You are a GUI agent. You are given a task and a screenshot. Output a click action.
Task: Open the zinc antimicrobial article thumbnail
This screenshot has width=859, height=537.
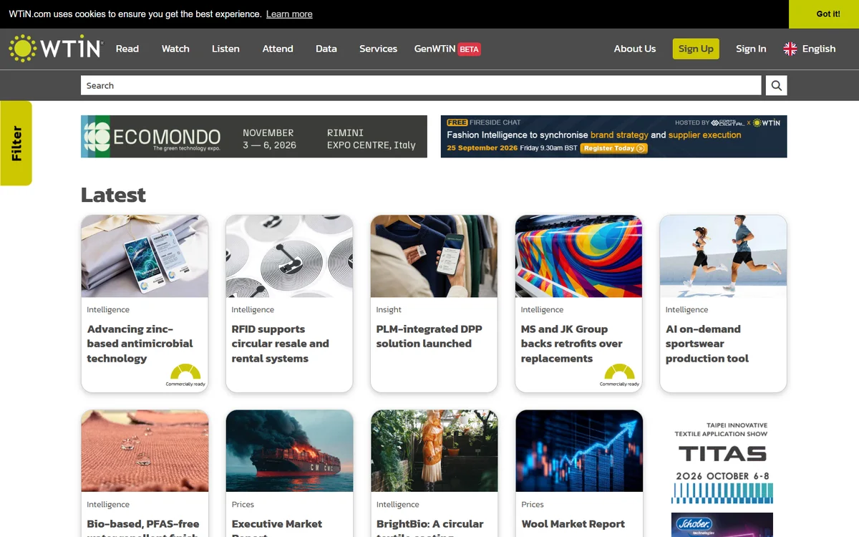click(145, 256)
